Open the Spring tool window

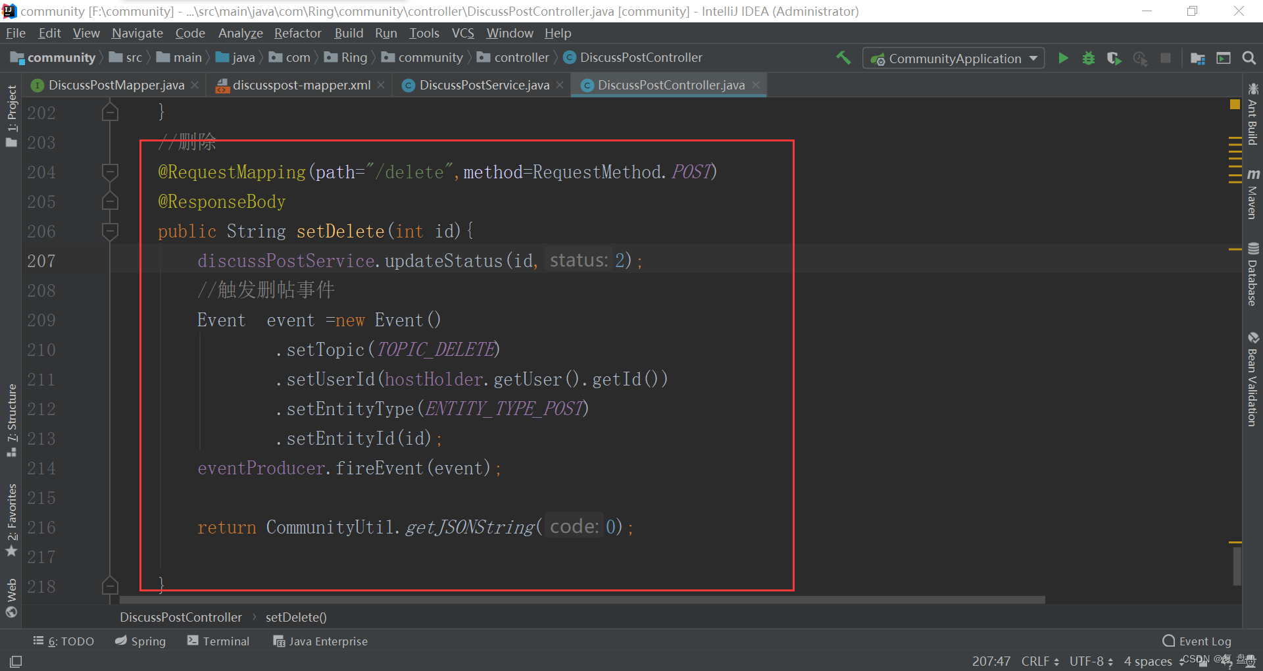pyautogui.click(x=141, y=641)
